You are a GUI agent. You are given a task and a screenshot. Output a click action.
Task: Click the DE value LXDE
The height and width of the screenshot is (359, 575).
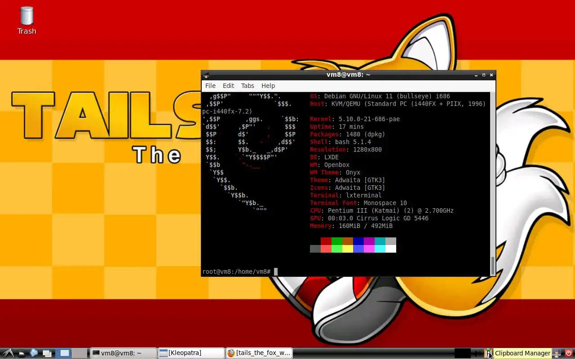click(x=331, y=157)
